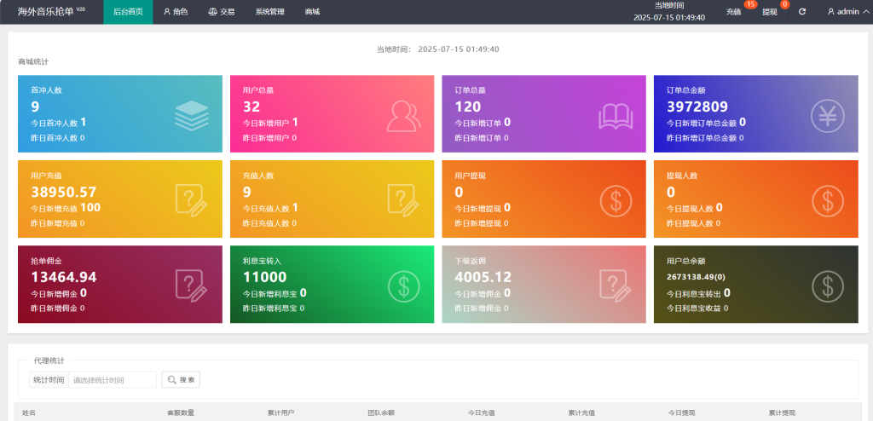Image resolution: width=873 pixels, height=421 pixels.
Task: Click the 累计提现 column header
Action: tap(783, 412)
